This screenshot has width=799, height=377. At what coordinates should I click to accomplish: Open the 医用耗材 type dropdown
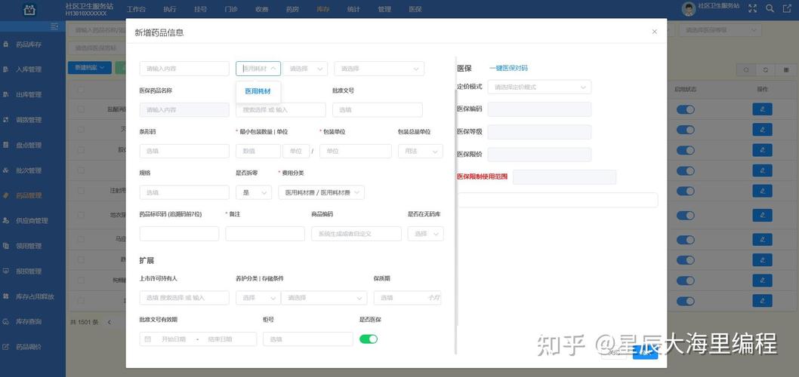tap(258, 68)
